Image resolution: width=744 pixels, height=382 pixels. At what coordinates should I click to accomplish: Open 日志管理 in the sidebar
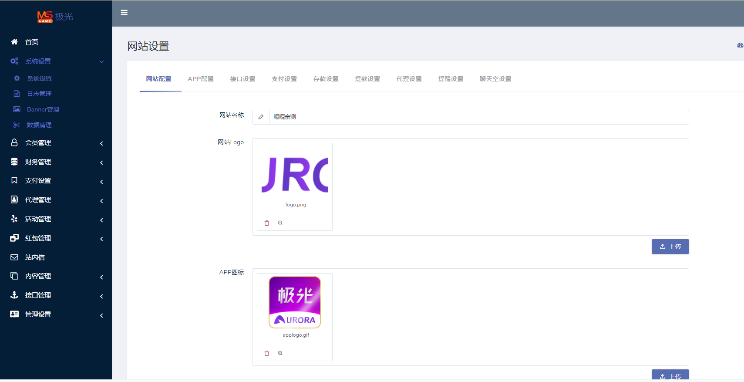click(x=39, y=94)
